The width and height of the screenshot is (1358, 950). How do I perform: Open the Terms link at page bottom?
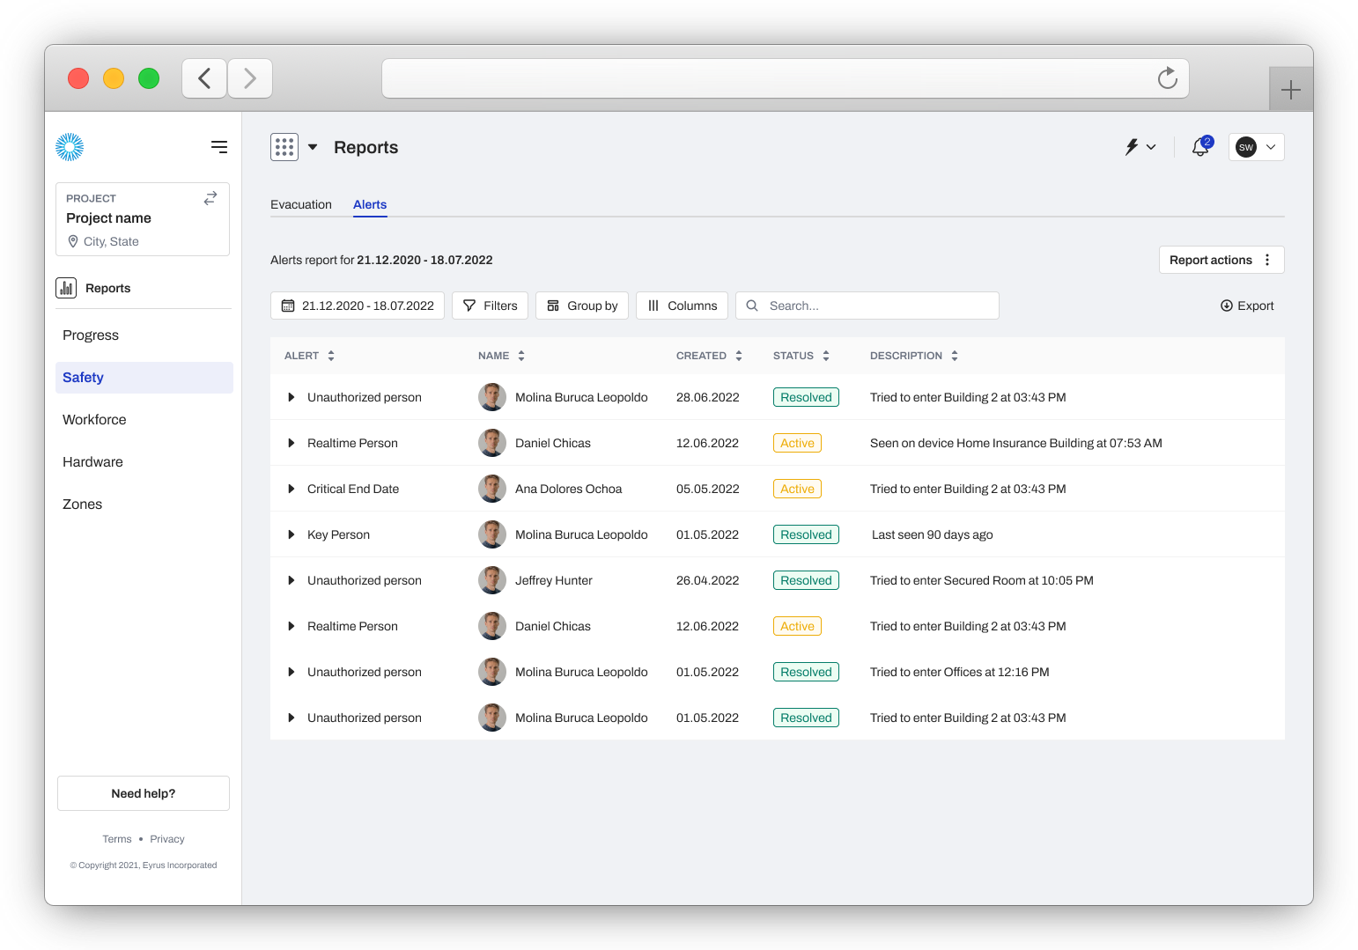click(x=116, y=838)
